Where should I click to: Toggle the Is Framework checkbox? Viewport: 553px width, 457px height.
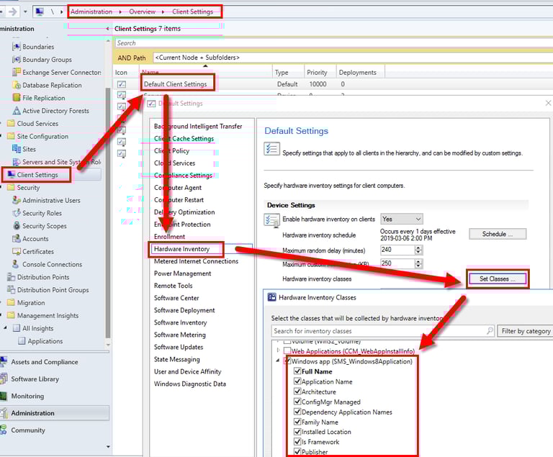pyautogui.click(x=297, y=441)
